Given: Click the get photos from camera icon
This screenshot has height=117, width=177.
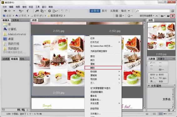Looking at the screenshot, I should point(37,11).
